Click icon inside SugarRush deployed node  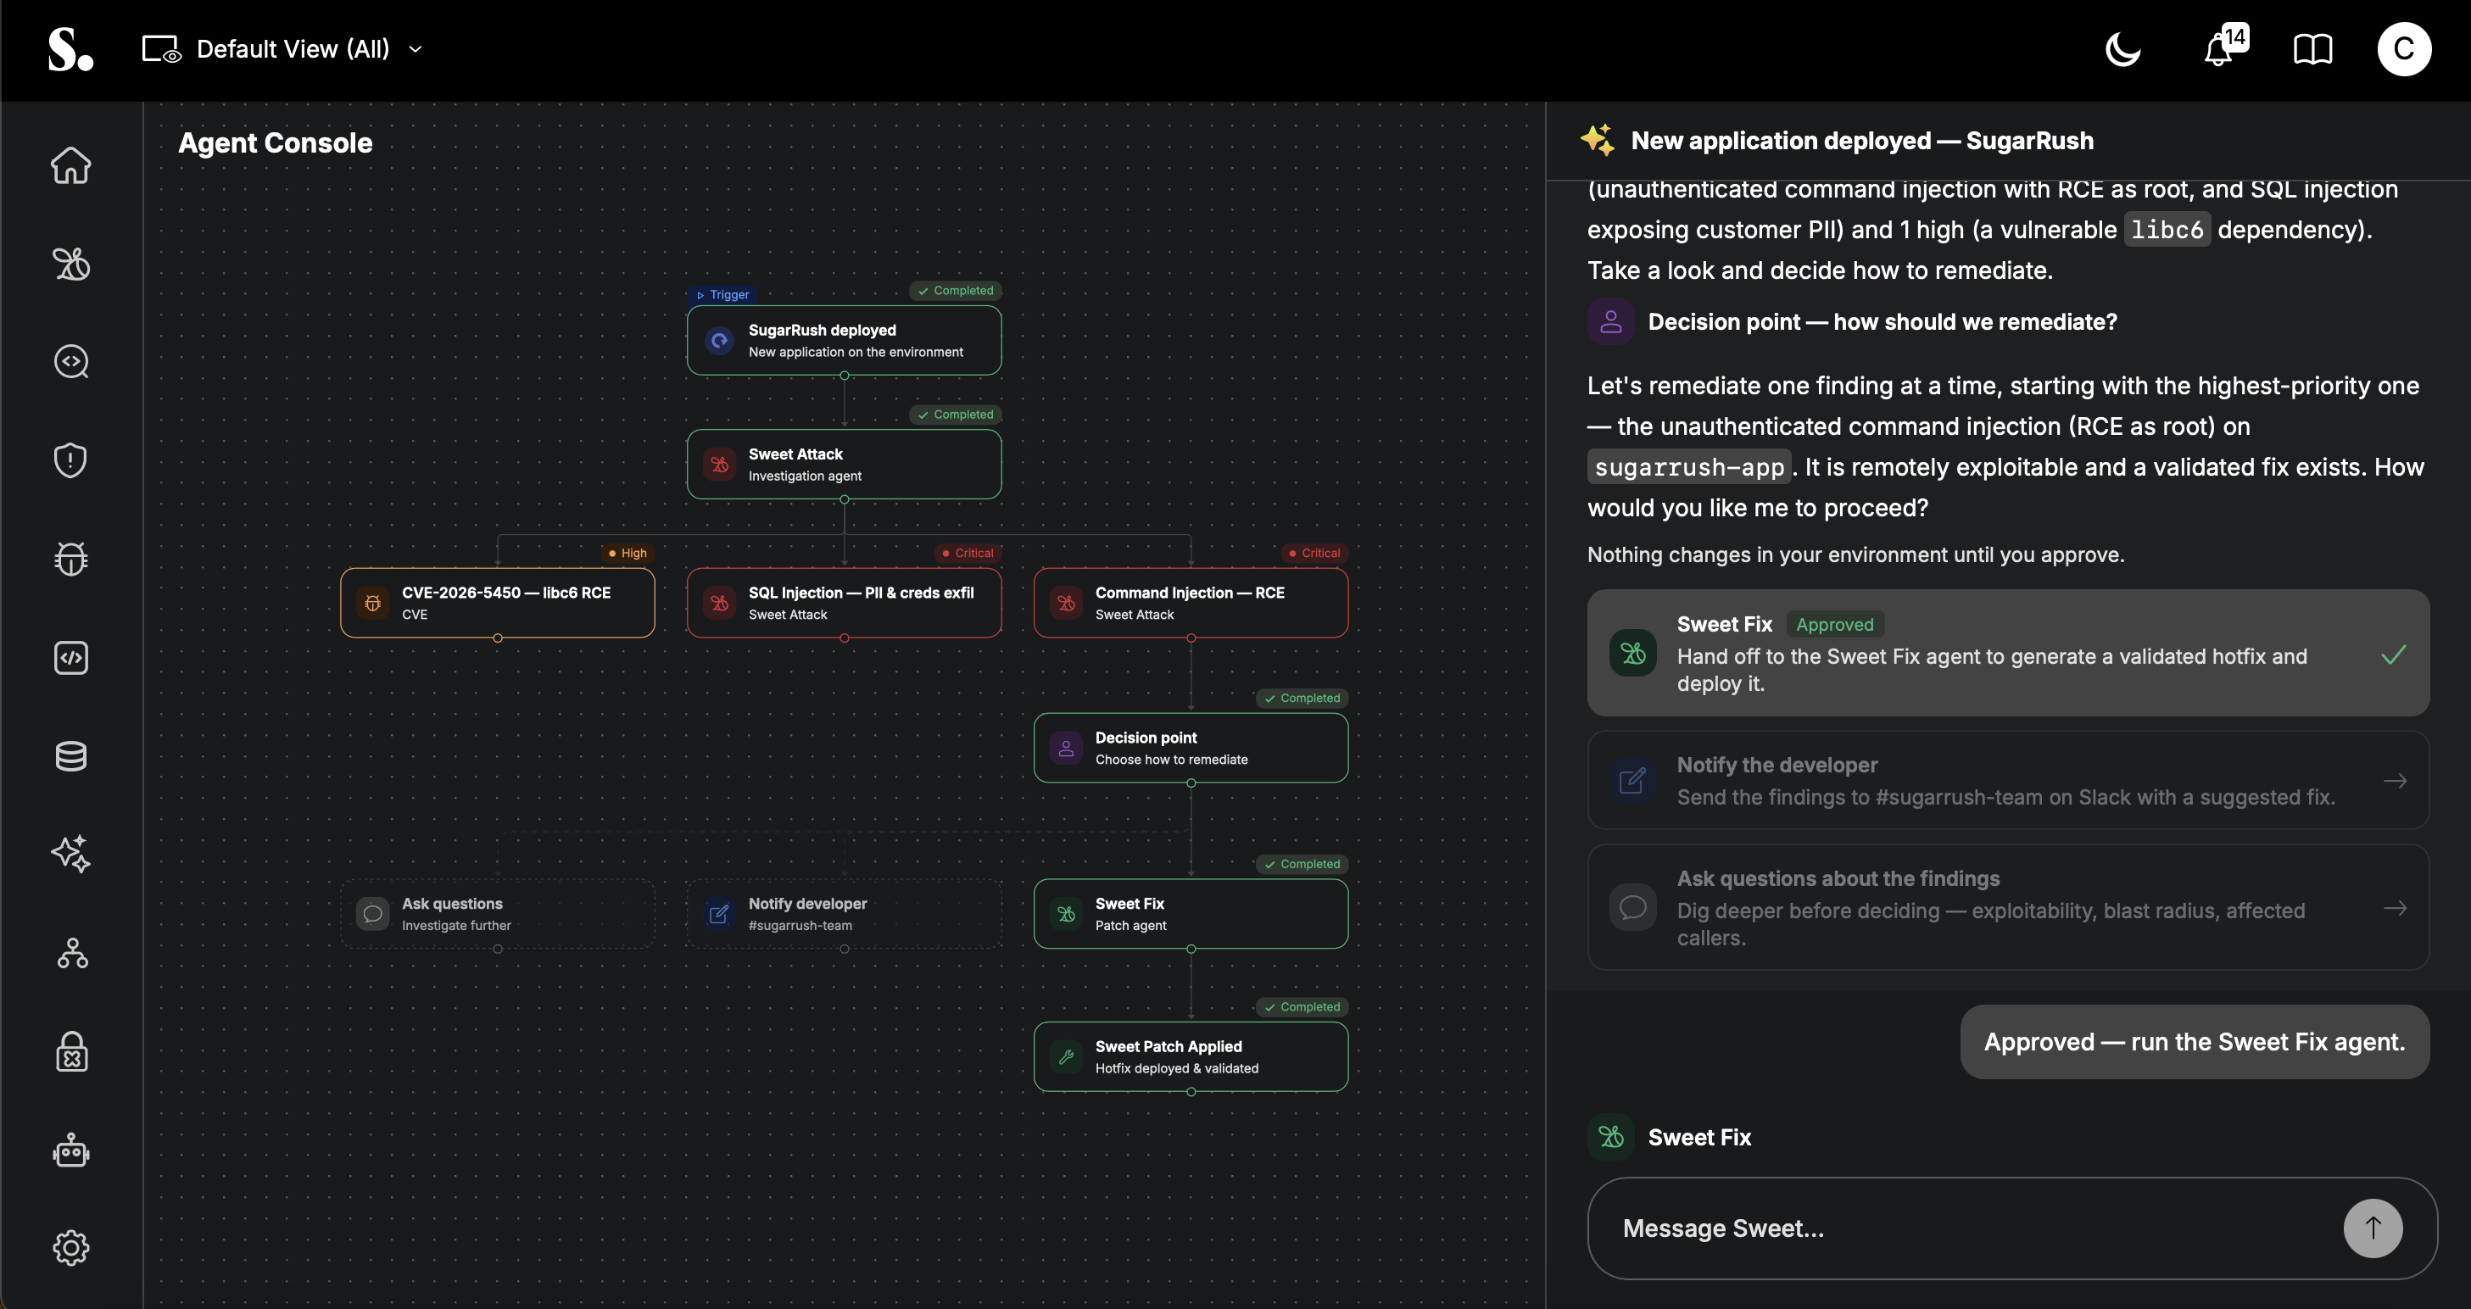click(x=719, y=341)
